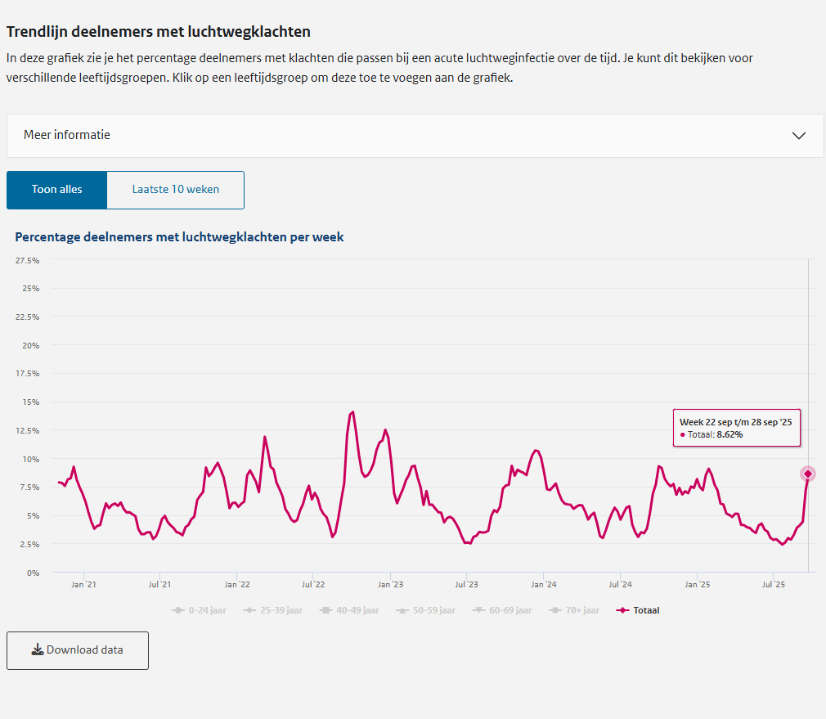Click the download arrow icon
Image resolution: width=826 pixels, height=719 pixels.
pyautogui.click(x=37, y=650)
